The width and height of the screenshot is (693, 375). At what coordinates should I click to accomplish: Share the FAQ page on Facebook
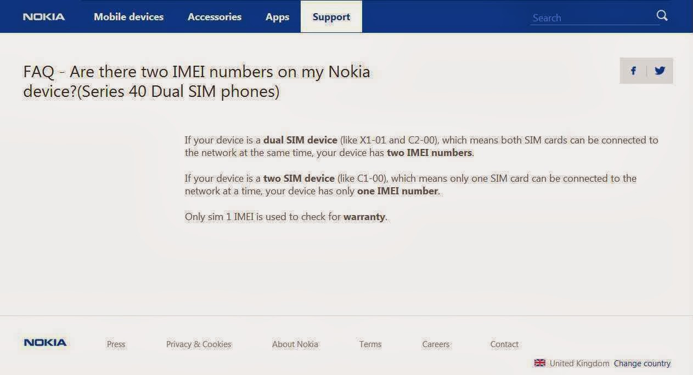pyautogui.click(x=633, y=70)
